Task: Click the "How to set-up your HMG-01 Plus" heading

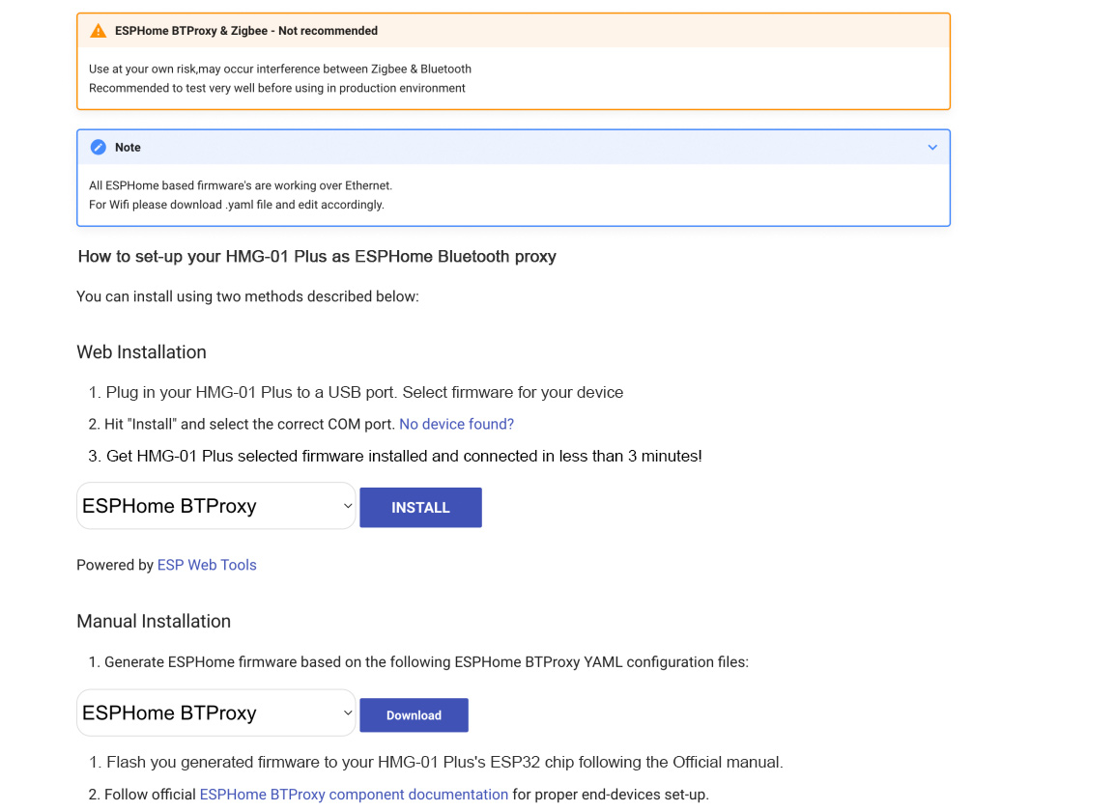Action: pos(317,257)
